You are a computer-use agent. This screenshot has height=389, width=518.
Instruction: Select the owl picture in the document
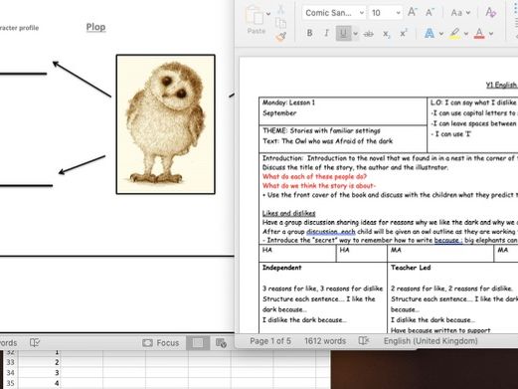pos(166,124)
